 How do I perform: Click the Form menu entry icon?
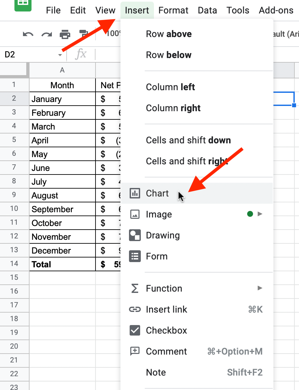click(x=135, y=256)
